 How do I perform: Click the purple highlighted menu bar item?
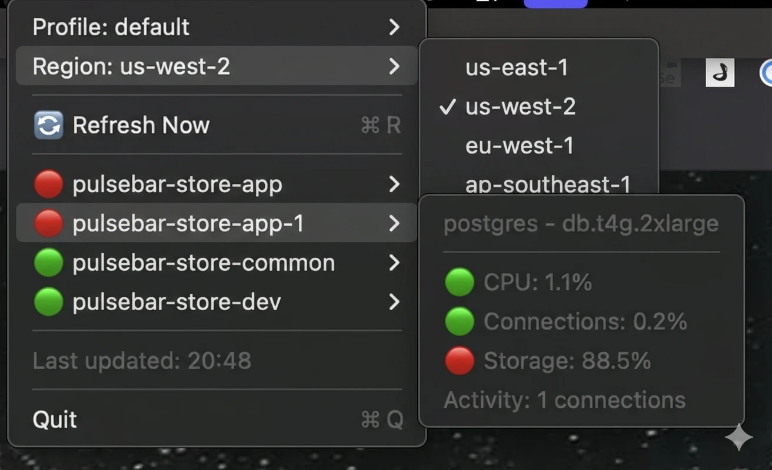tap(555, 4)
